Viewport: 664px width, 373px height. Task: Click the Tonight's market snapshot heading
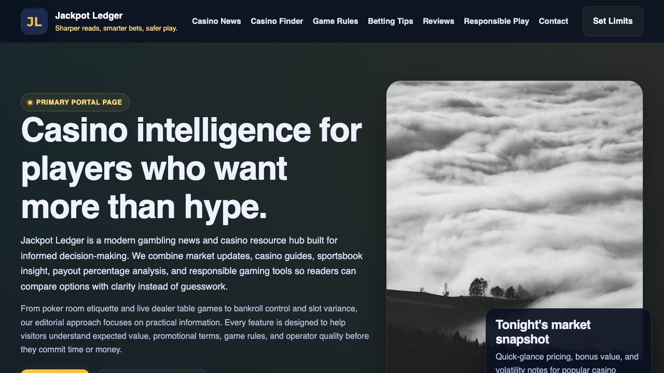[543, 332]
